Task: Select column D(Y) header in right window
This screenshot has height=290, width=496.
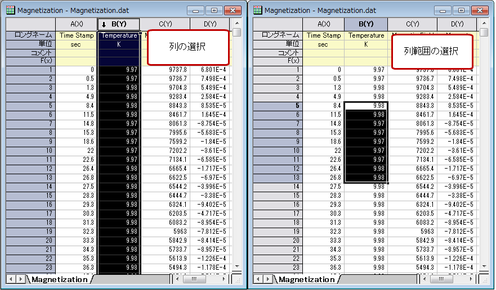Action: tap(457, 24)
